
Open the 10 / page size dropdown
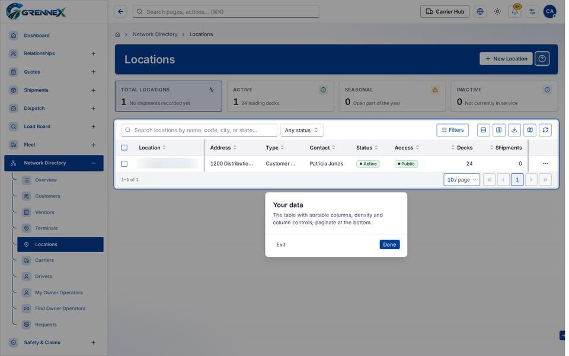(x=462, y=179)
